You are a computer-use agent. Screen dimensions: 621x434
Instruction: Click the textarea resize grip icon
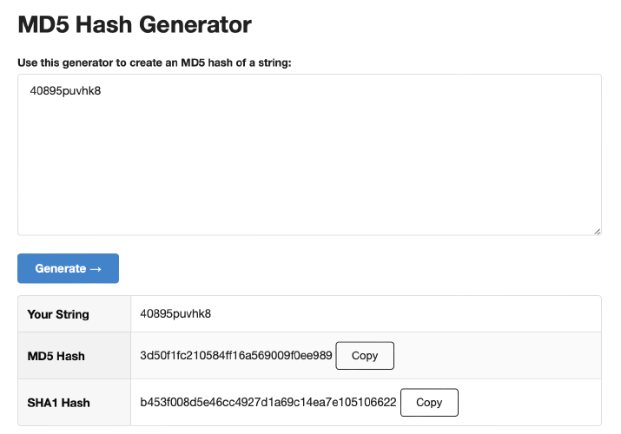598,232
